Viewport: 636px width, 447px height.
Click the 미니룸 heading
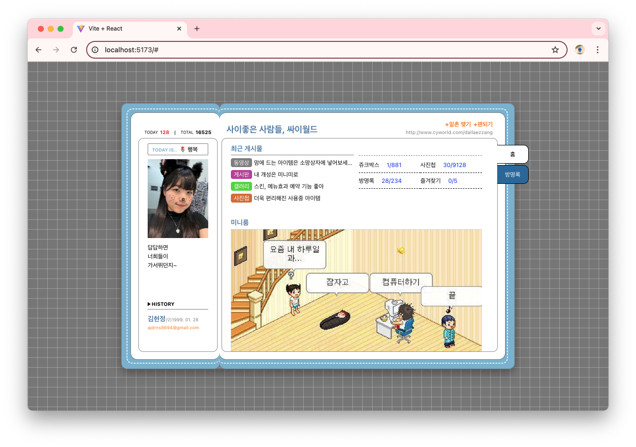point(240,222)
